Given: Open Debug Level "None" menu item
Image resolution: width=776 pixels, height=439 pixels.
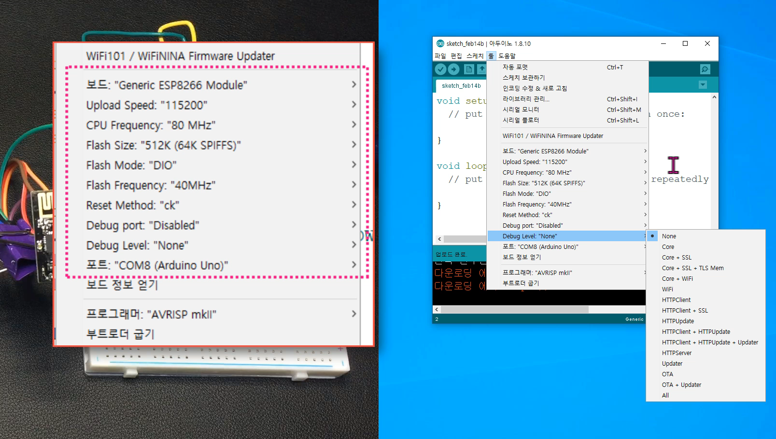Looking at the screenshot, I should click(x=567, y=236).
